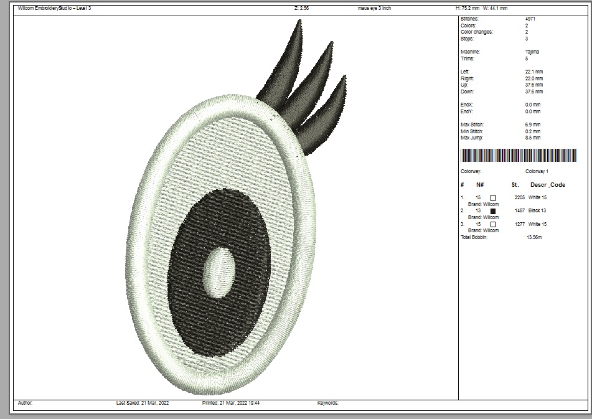The width and height of the screenshot is (592, 419).
Task: Click the Last Saved date in footer
Action: pos(143,403)
